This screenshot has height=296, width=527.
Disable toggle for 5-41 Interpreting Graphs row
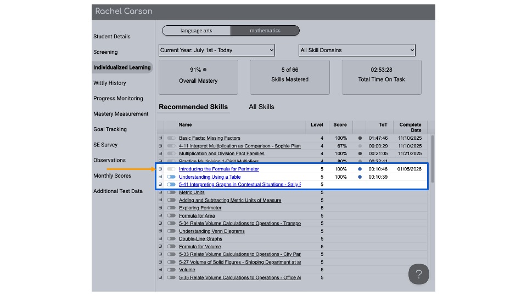pos(171,184)
